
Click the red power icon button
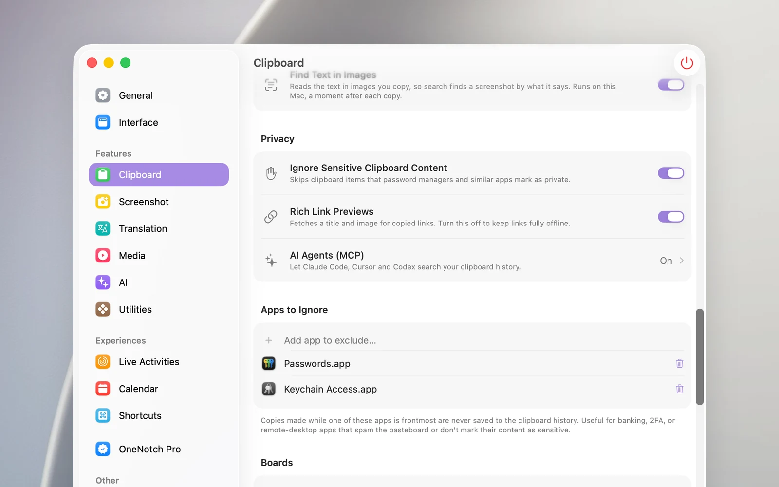pos(686,63)
